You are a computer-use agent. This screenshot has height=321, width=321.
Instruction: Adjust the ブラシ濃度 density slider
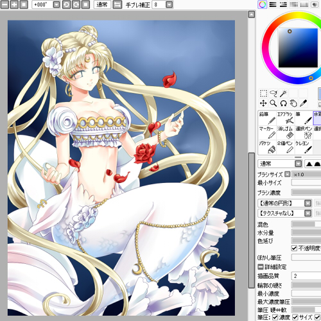[x=306, y=193]
